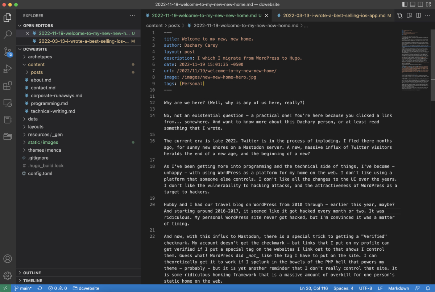Screen dimensions: 435x292
Task: Click the dcwebsite folder status bar item
Action: click(x=86, y=288)
